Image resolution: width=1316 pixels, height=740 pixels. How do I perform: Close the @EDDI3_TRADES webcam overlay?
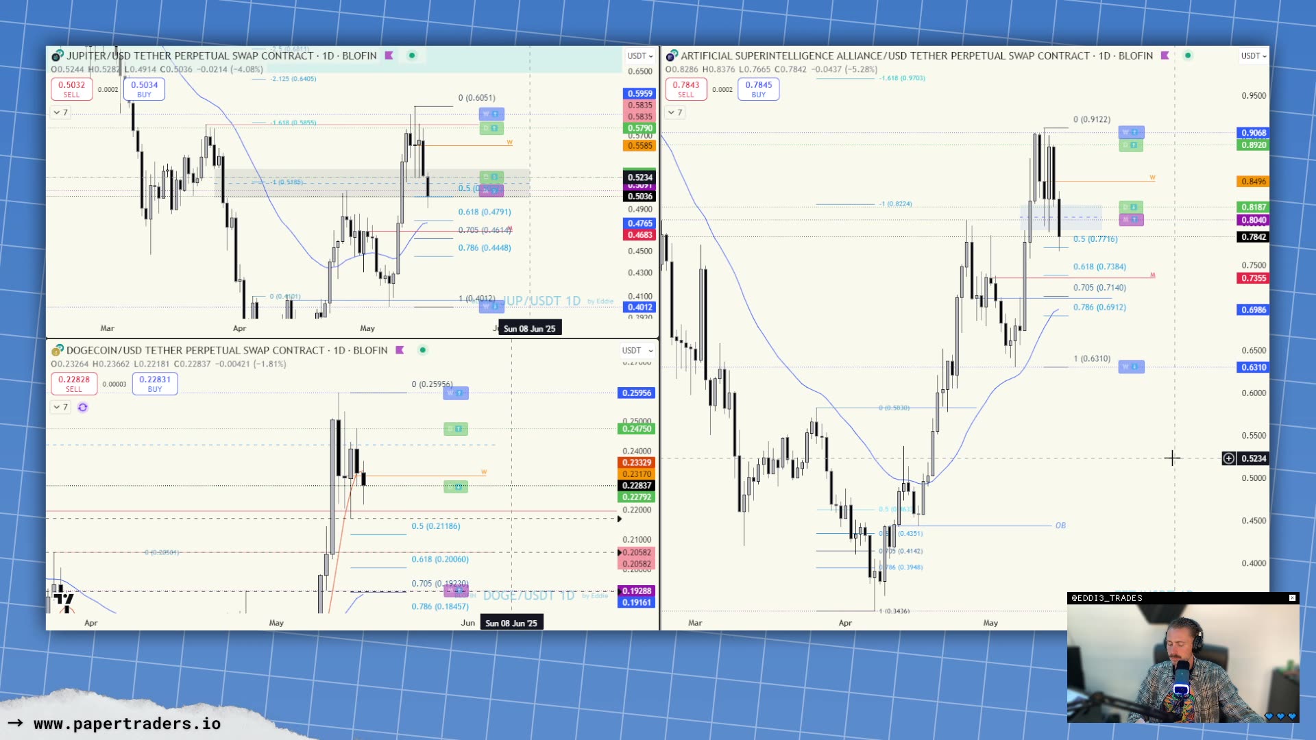pyautogui.click(x=1291, y=597)
